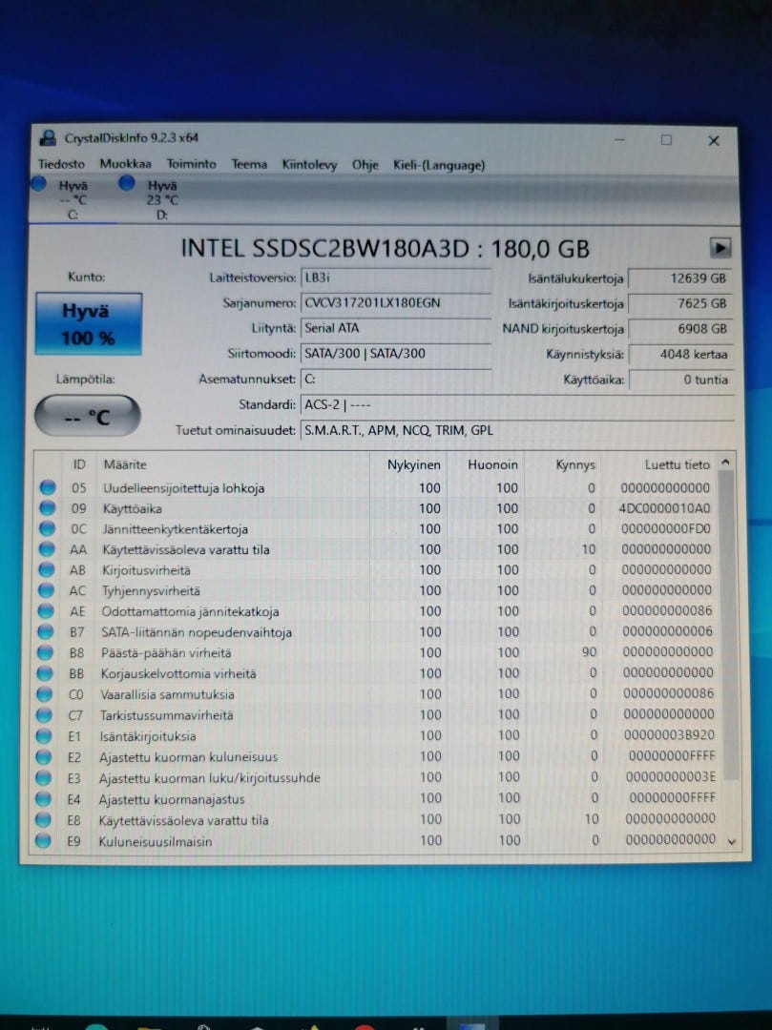Image resolution: width=772 pixels, height=1030 pixels.
Task: Click the temperature display button
Action: 87,416
